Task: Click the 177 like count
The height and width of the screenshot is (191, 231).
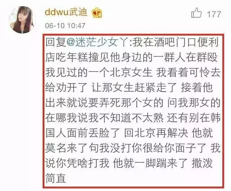Action: pos(214,14)
